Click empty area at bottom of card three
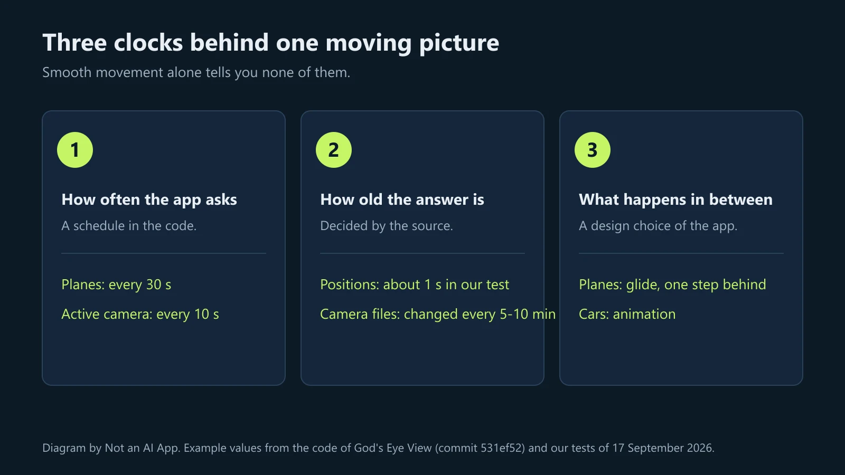 click(x=681, y=354)
